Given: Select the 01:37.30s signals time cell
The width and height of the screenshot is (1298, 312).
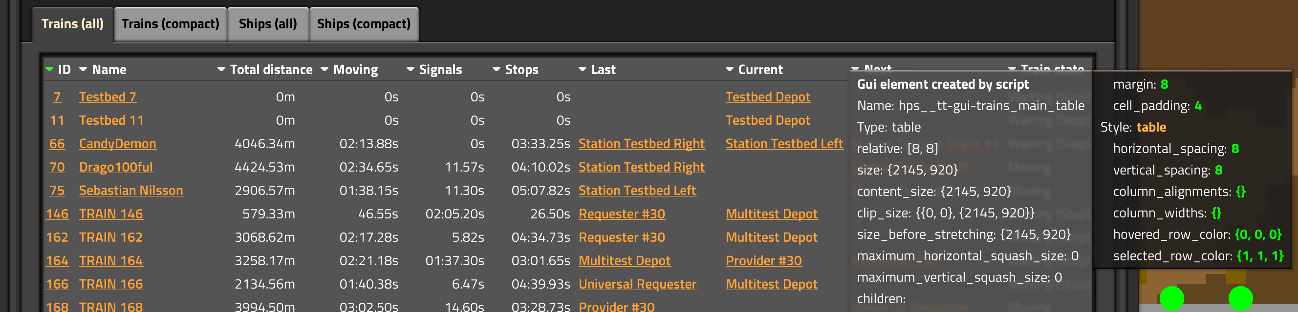Looking at the screenshot, I should click(454, 261).
